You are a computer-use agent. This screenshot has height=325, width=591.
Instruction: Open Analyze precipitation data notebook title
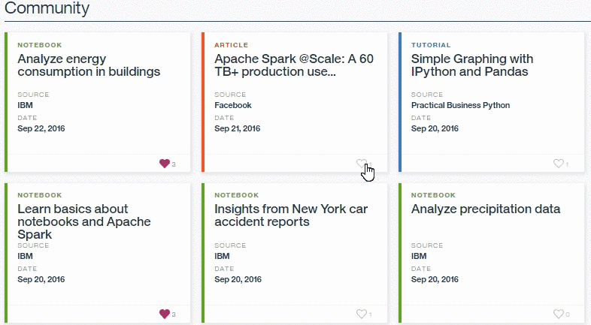(x=486, y=209)
